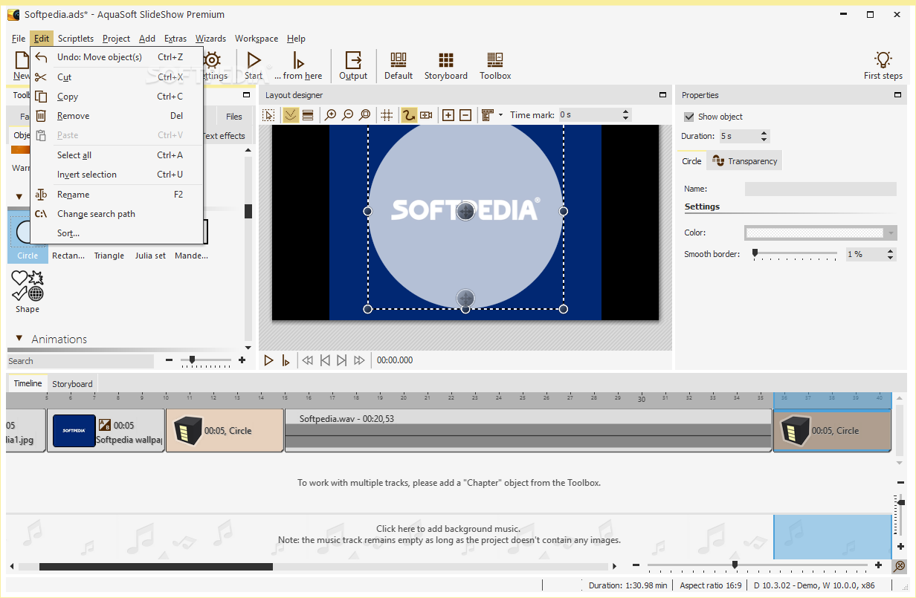The width and height of the screenshot is (916, 598).
Task: Click the Toolbox thumbnail size slider
Action: [x=206, y=360]
